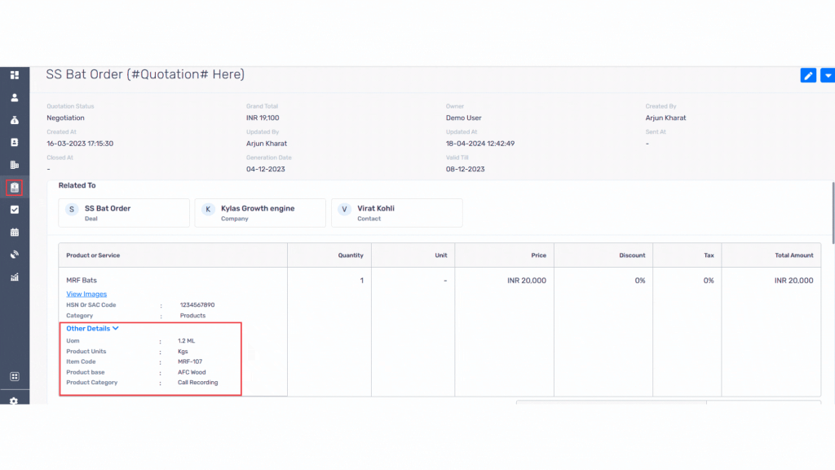Open the Dashboard from the sidebar

(14, 74)
